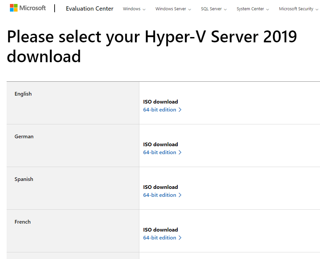The image size is (320, 259).
Task: Click the ISO download heading in French row
Action: [x=160, y=230]
